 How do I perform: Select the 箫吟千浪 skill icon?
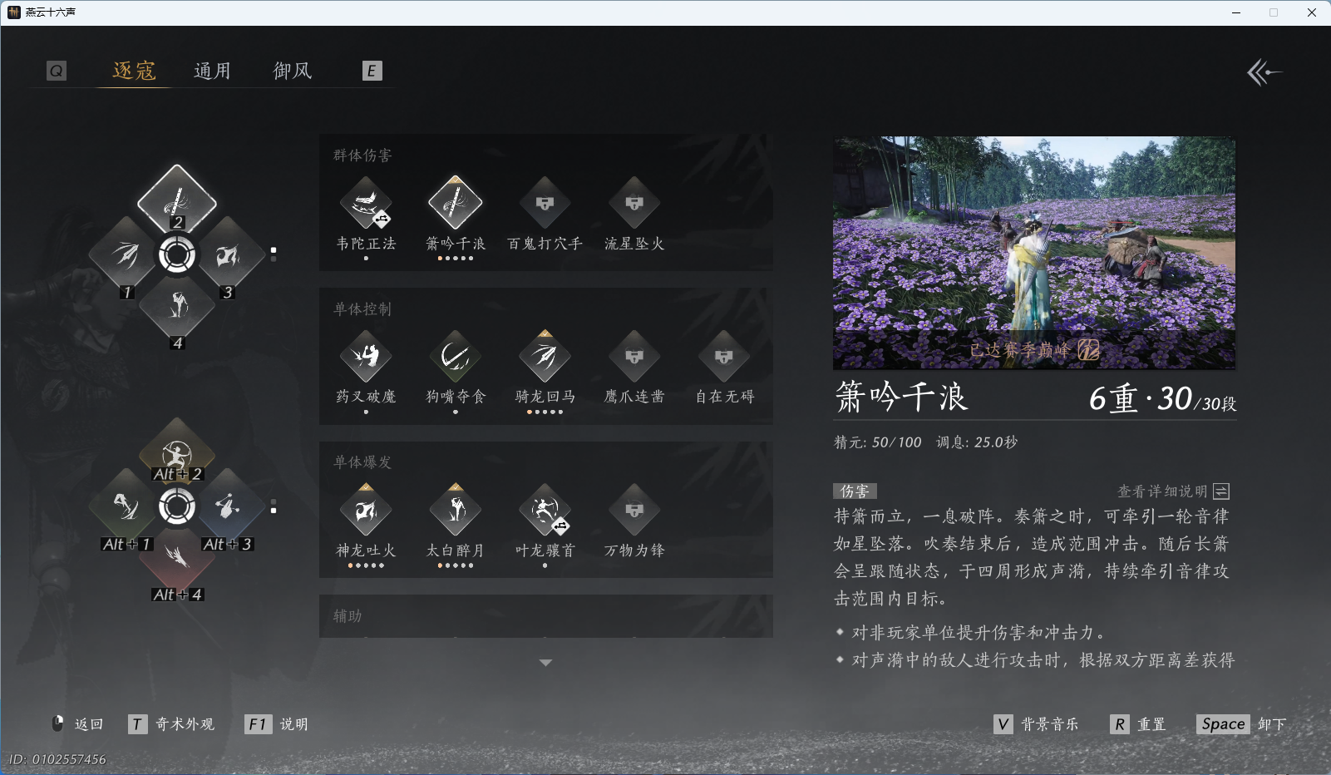pos(455,202)
